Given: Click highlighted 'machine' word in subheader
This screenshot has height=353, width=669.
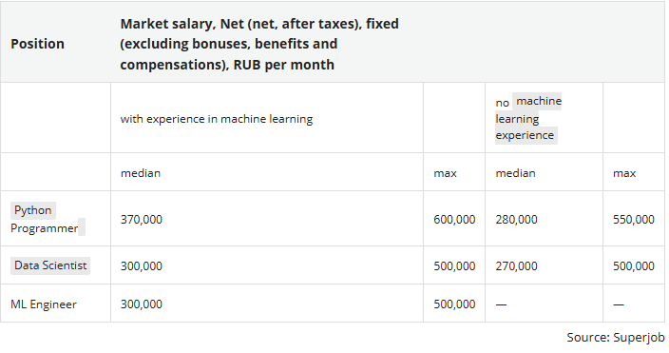Looking at the screenshot, I should (x=539, y=101).
